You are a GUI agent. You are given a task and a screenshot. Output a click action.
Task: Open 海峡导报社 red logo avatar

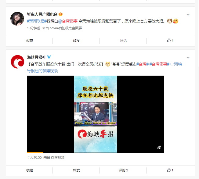tap(17, 62)
